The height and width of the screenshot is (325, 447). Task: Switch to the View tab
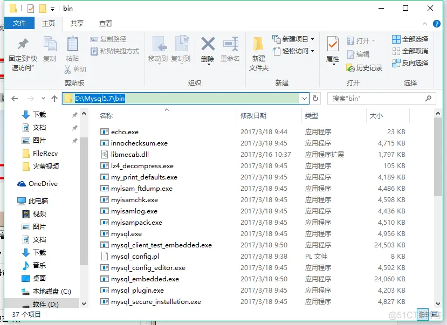tap(106, 23)
